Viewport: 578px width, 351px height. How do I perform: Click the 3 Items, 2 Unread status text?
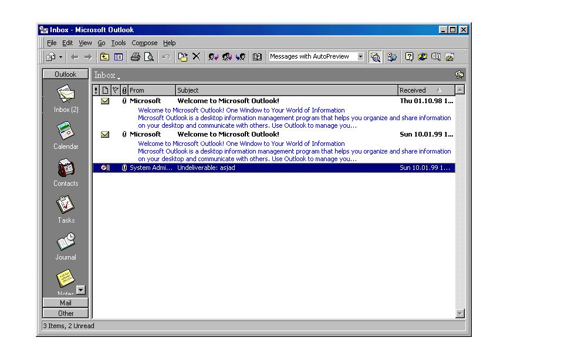click(69, 326)
